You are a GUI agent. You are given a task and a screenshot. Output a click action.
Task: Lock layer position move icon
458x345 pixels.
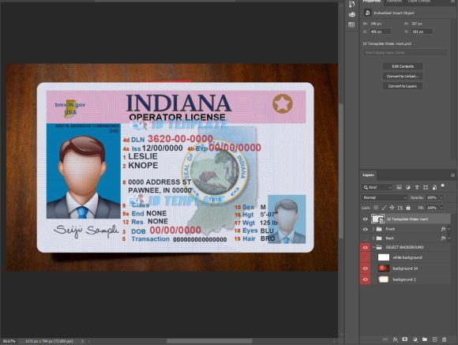pyautogui.click(x=392, y=208)
